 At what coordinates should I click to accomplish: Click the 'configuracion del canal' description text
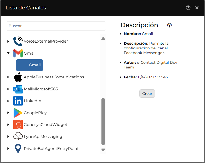(x=146, y=48)
